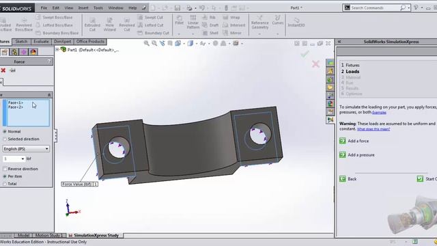Select the Shell tool
437x246 pixels.
210,33
